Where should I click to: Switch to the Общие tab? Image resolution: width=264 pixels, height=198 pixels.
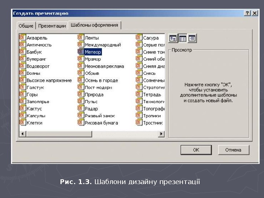[x=26, y=26]
